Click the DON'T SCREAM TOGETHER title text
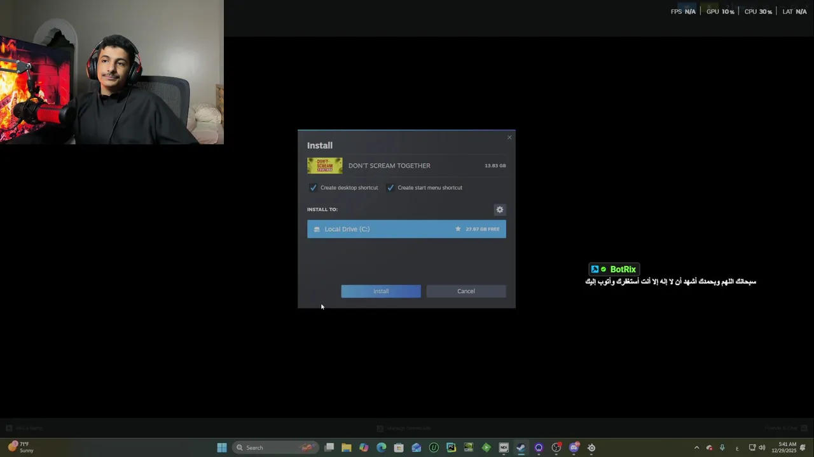The width and height of the screenshot is (814, 457). pos(389,166)
